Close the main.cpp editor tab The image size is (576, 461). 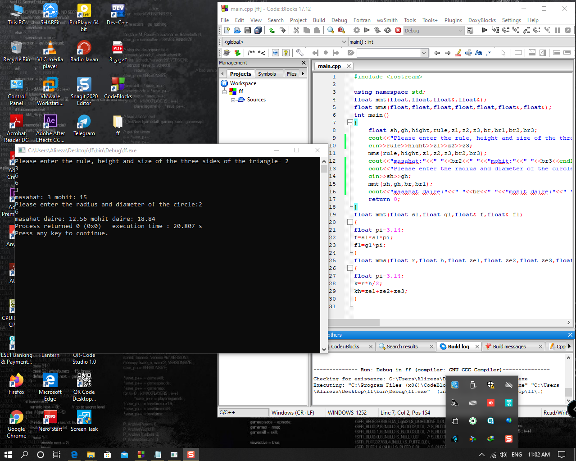349,66
